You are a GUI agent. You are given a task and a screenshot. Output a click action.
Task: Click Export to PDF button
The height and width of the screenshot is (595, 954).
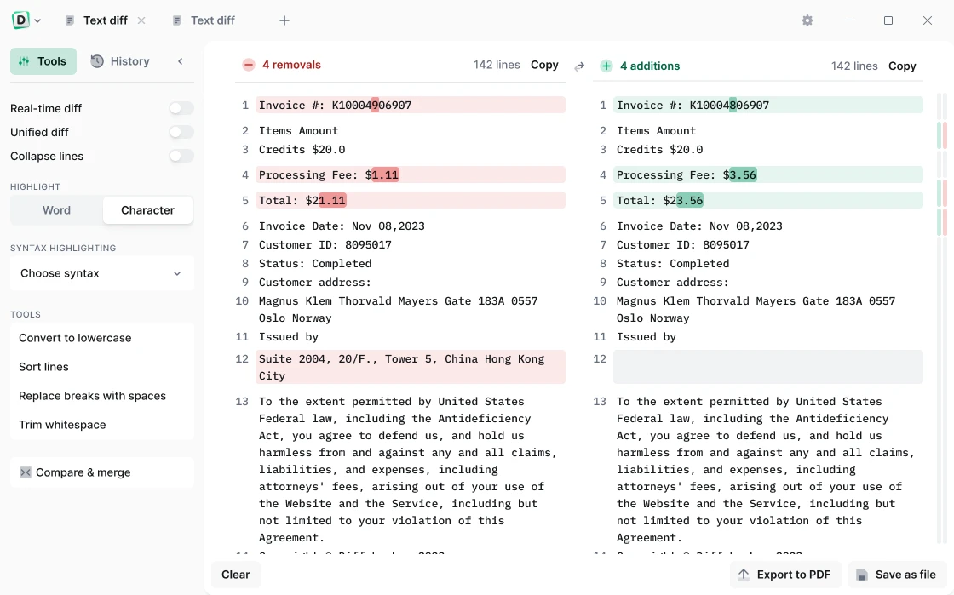[x=784, y=575]
